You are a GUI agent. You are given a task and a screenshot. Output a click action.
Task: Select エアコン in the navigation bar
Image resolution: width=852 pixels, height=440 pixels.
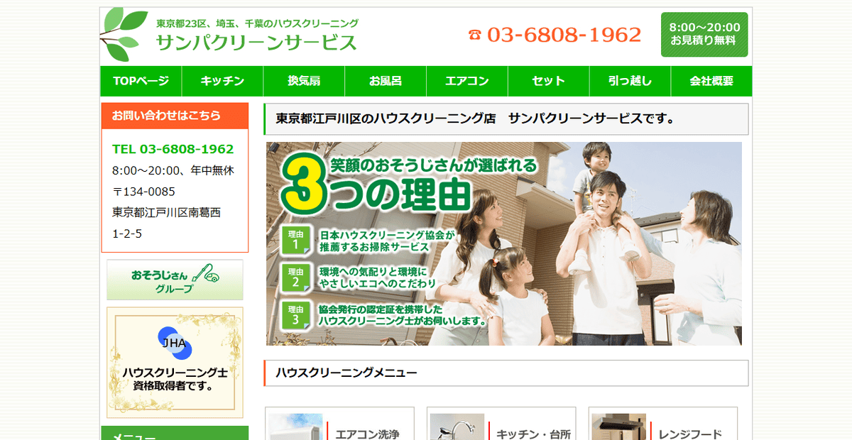point(467,81)
